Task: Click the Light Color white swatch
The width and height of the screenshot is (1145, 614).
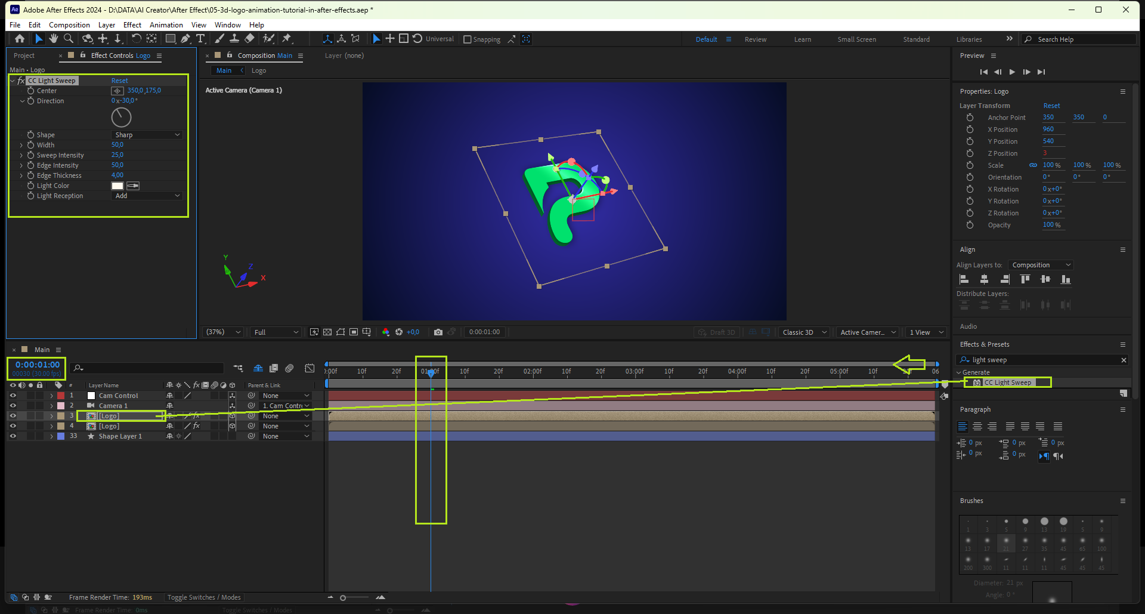Action: [117, 186]
